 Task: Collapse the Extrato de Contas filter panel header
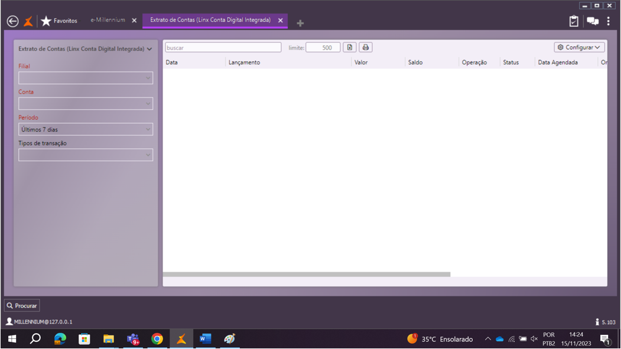(x=85, y=49)
